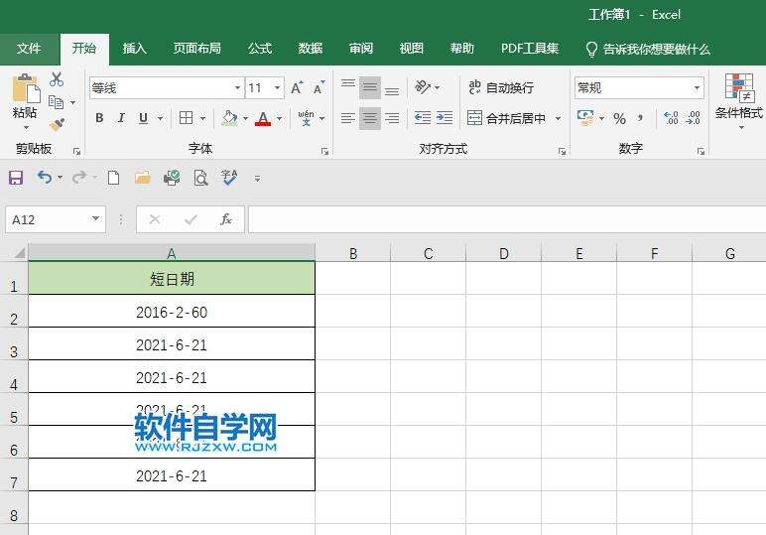Click the Paste clipboard icon

coord(26,89)
